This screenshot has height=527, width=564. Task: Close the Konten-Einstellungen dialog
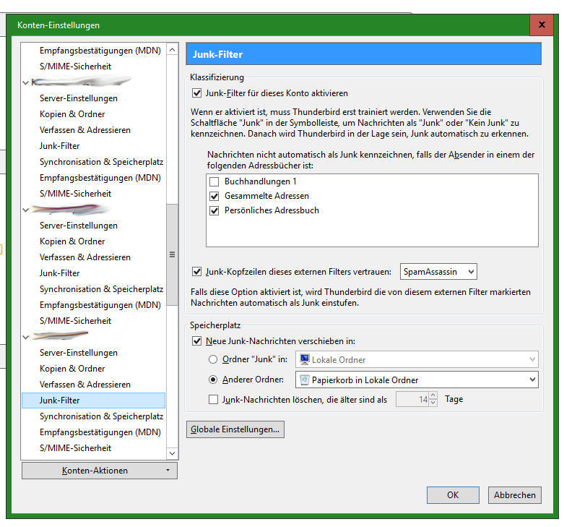pyautogui.click(x=542, y=25)
